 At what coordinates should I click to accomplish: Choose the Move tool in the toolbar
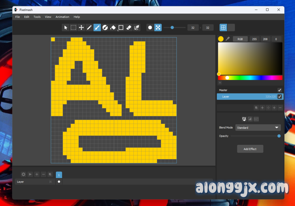pos(82,28)
